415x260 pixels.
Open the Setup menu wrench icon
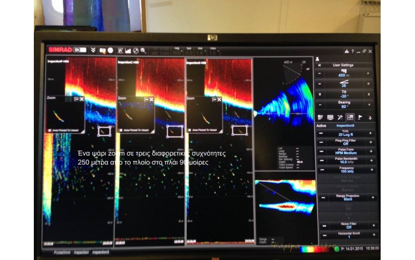[340, 117]
